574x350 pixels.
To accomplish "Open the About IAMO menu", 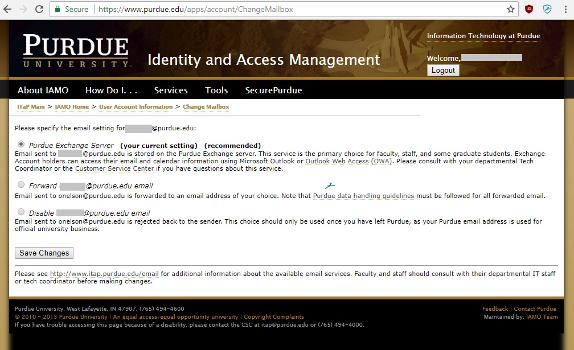I will 43,90.
